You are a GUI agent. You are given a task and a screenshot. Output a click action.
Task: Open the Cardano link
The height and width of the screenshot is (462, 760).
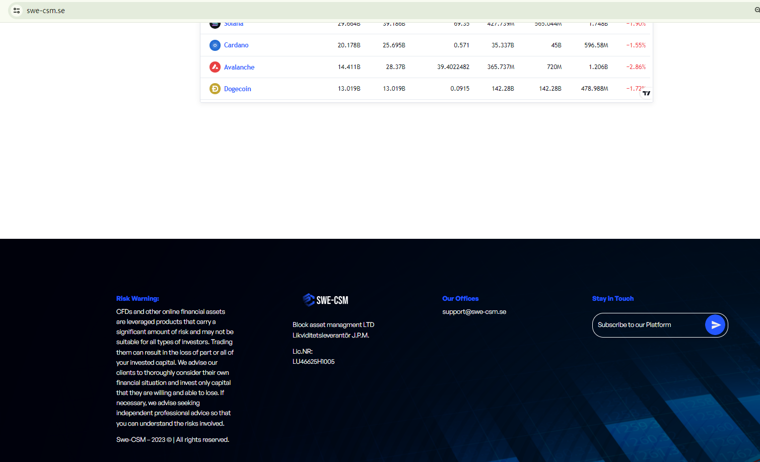[x=236, y=45]
